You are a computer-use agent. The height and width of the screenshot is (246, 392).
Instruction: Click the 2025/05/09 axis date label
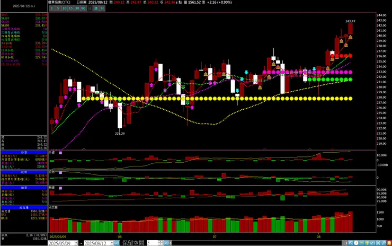(58, 237)
